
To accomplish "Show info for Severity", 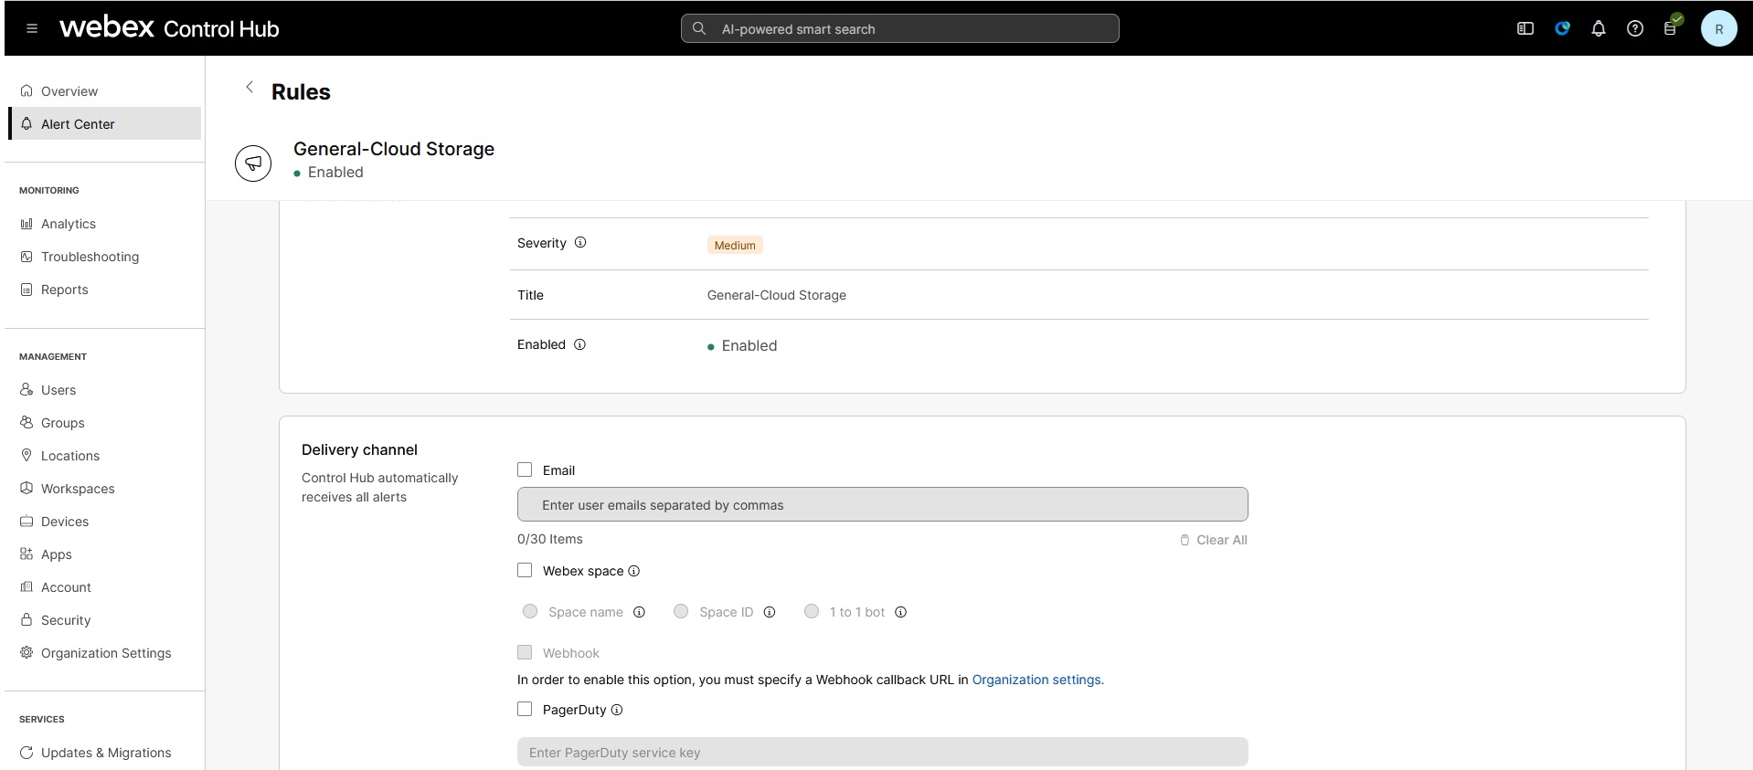I will point(580,242).
